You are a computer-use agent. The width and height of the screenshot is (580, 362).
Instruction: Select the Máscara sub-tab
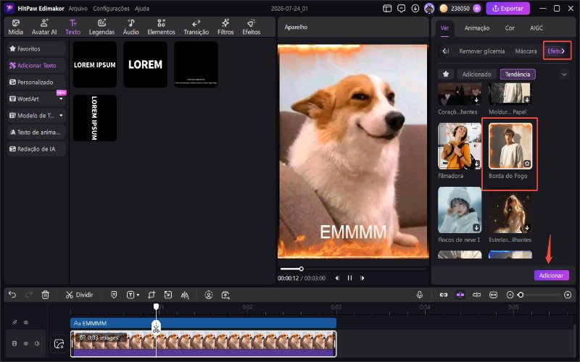point(526,51)
